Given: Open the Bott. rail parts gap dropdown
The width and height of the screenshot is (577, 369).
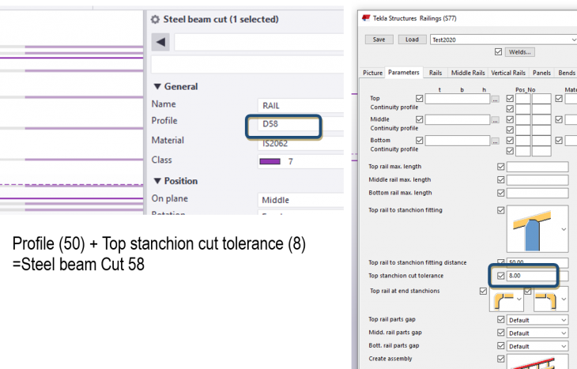Looking at the screenshot, I should [x=564, y=347].
